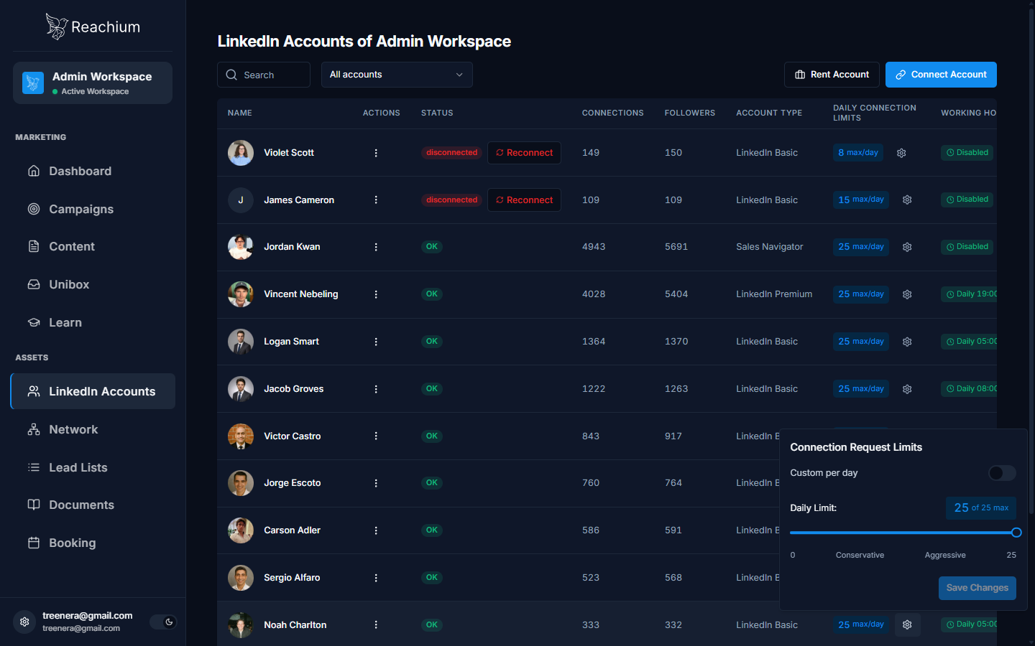This screenshot has width=1035, height=646.
Task: Click LinkedIn Premium account type cell
Action: point(774,294)
